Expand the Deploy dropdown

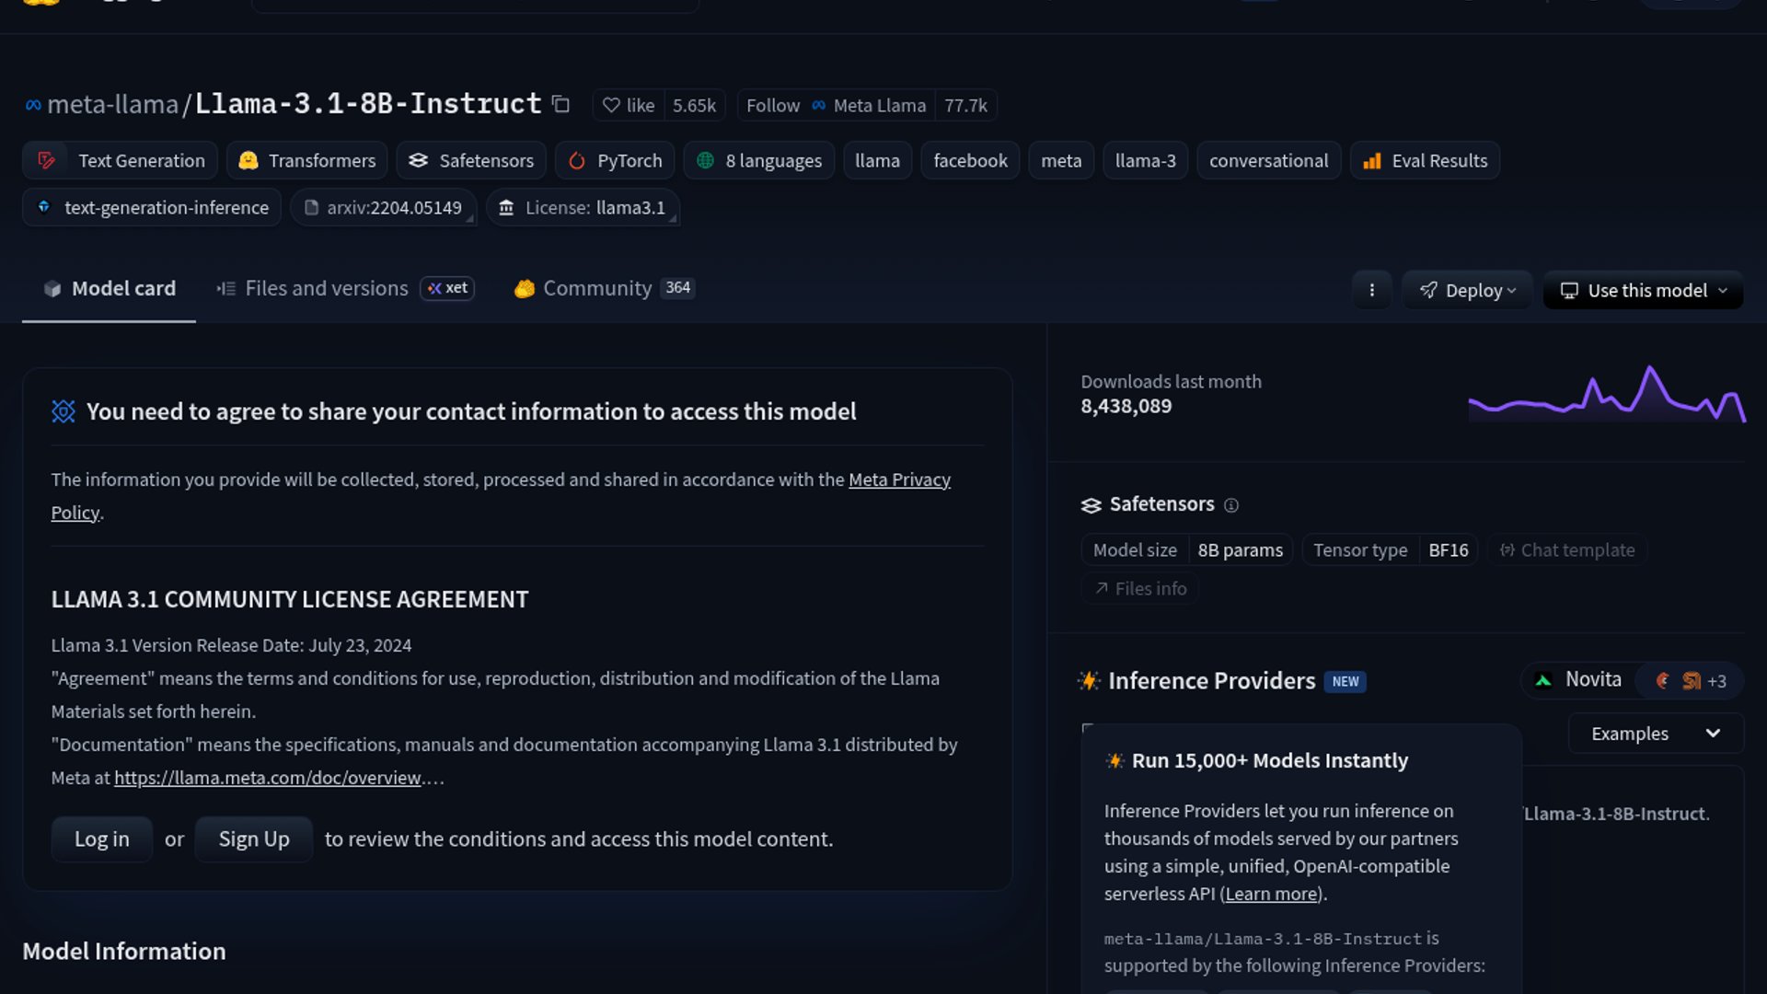(x=1467, y=291)
